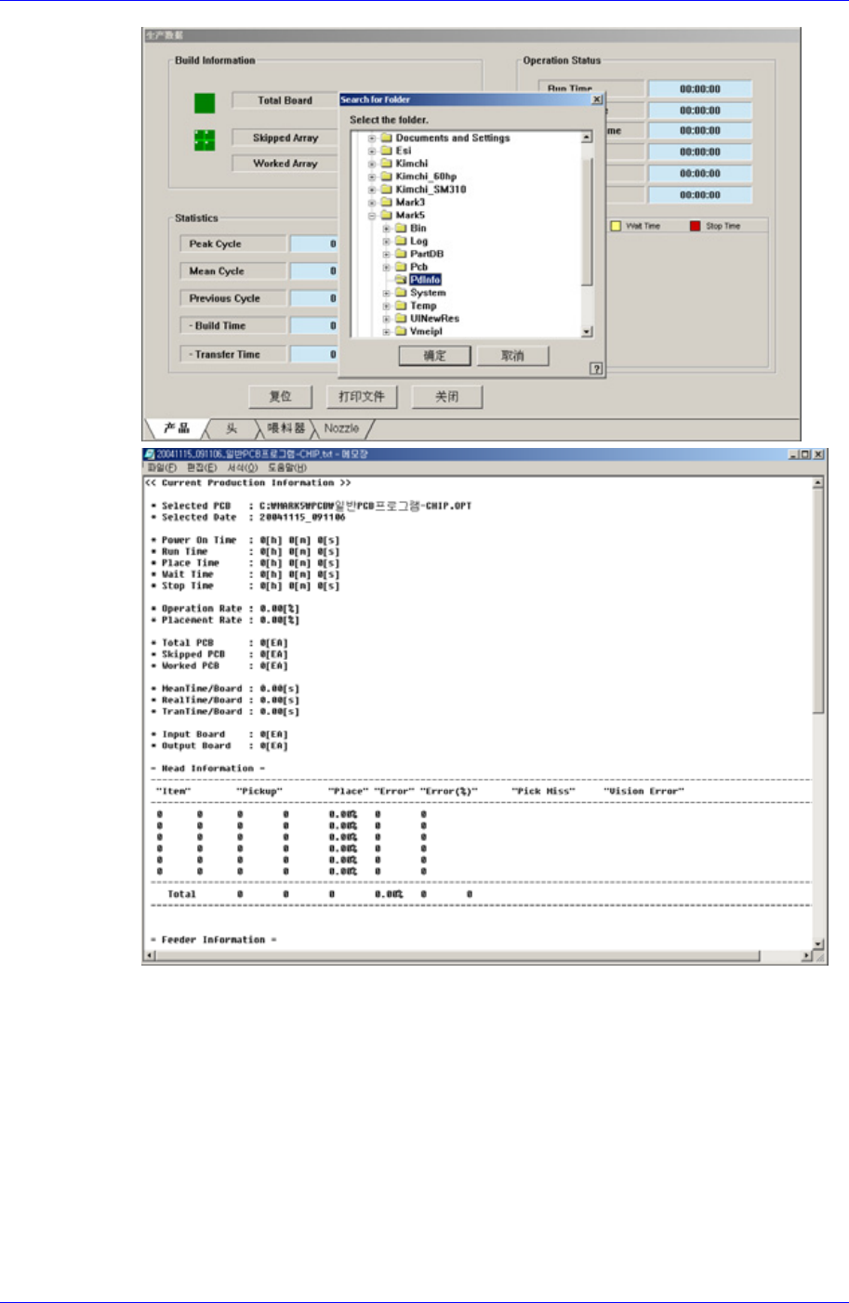Expand the Documents and Settings folder
Viewport: 849px width, 1303px height.
click(x=372, y=138)
